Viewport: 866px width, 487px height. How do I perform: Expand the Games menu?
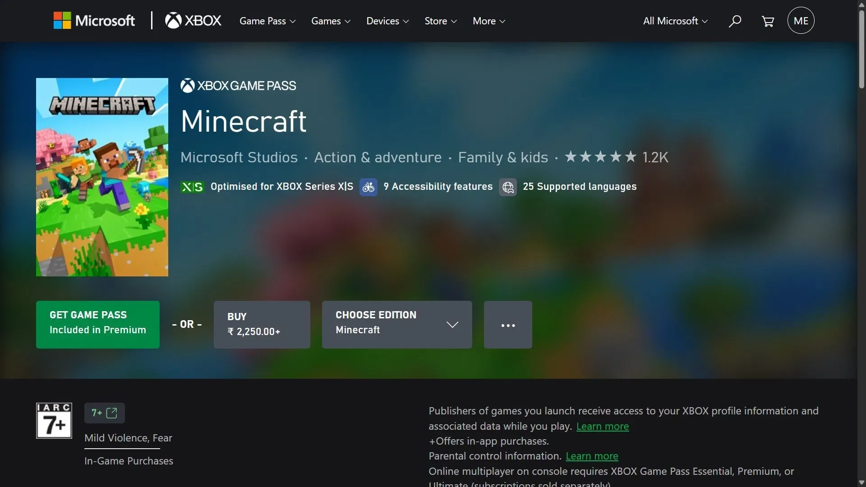331,21
